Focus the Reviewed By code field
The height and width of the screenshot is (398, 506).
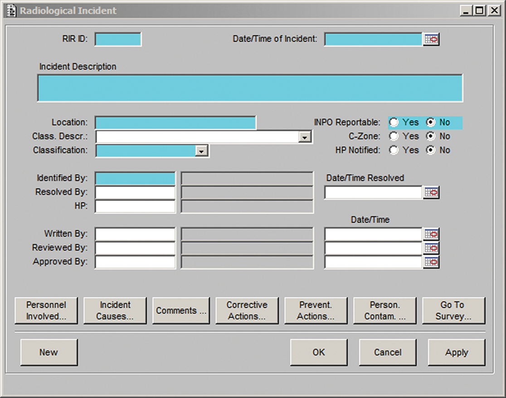tap(135, 248)
